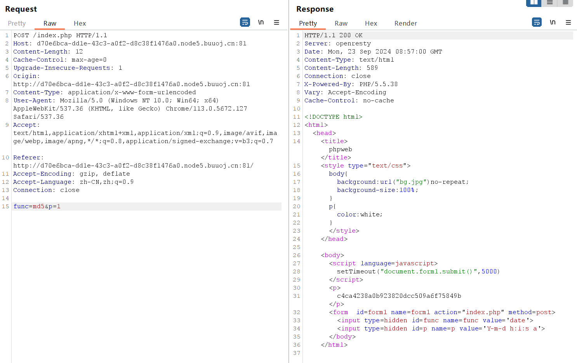Image resolution: width=577 pixels, height=363 pixels.
Task: Click the 'background-size:100%;' line
Action: coord(378,190)
